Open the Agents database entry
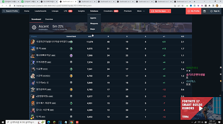The image size is (223, 124). [93, 18]
